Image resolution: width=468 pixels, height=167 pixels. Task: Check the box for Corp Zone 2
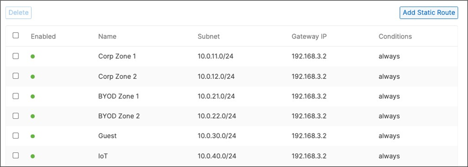16,76
